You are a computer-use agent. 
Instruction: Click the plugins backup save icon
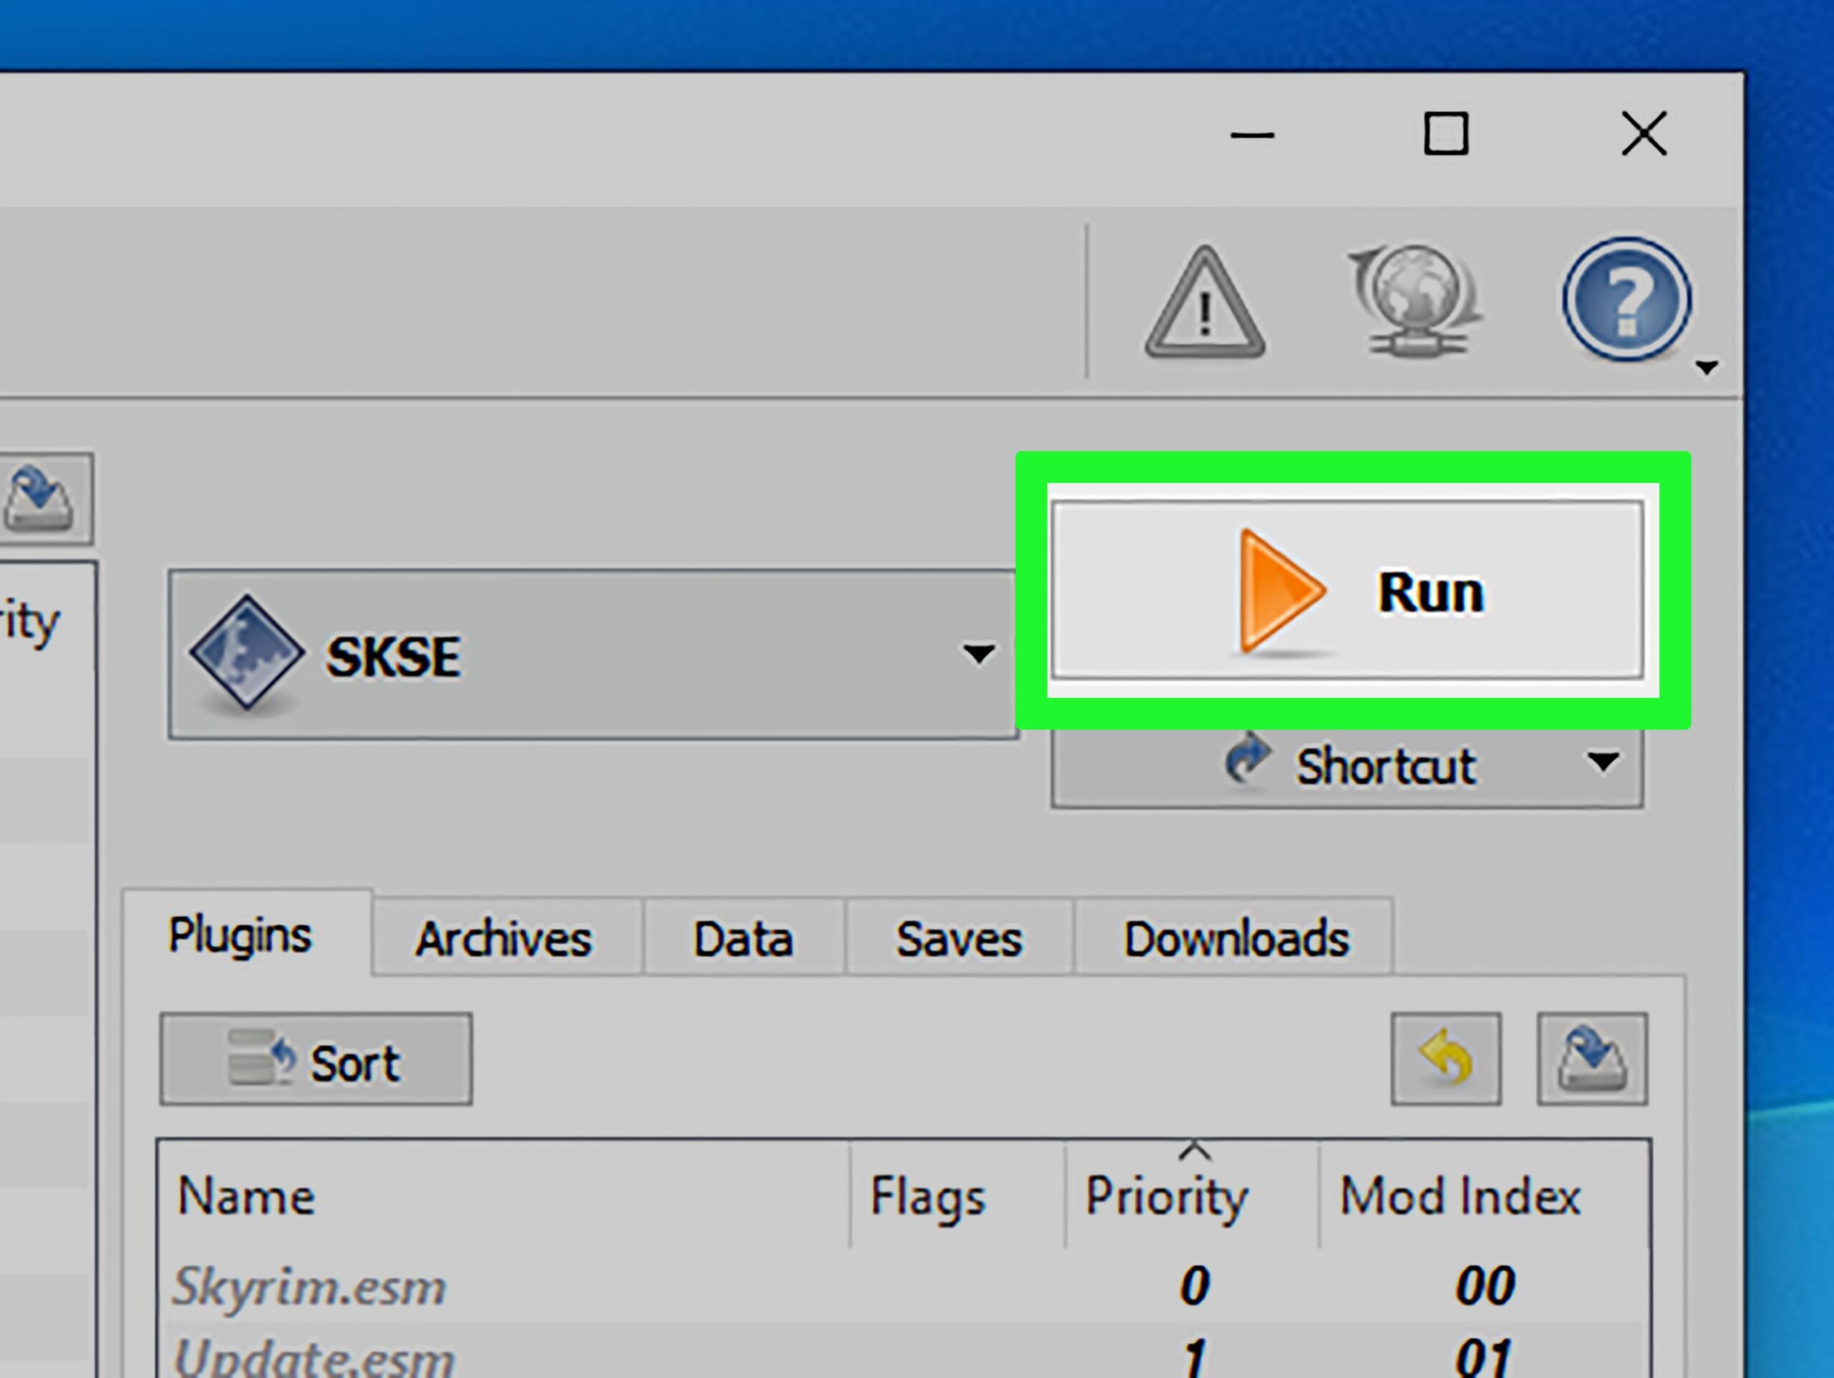click(1591, 1059)
